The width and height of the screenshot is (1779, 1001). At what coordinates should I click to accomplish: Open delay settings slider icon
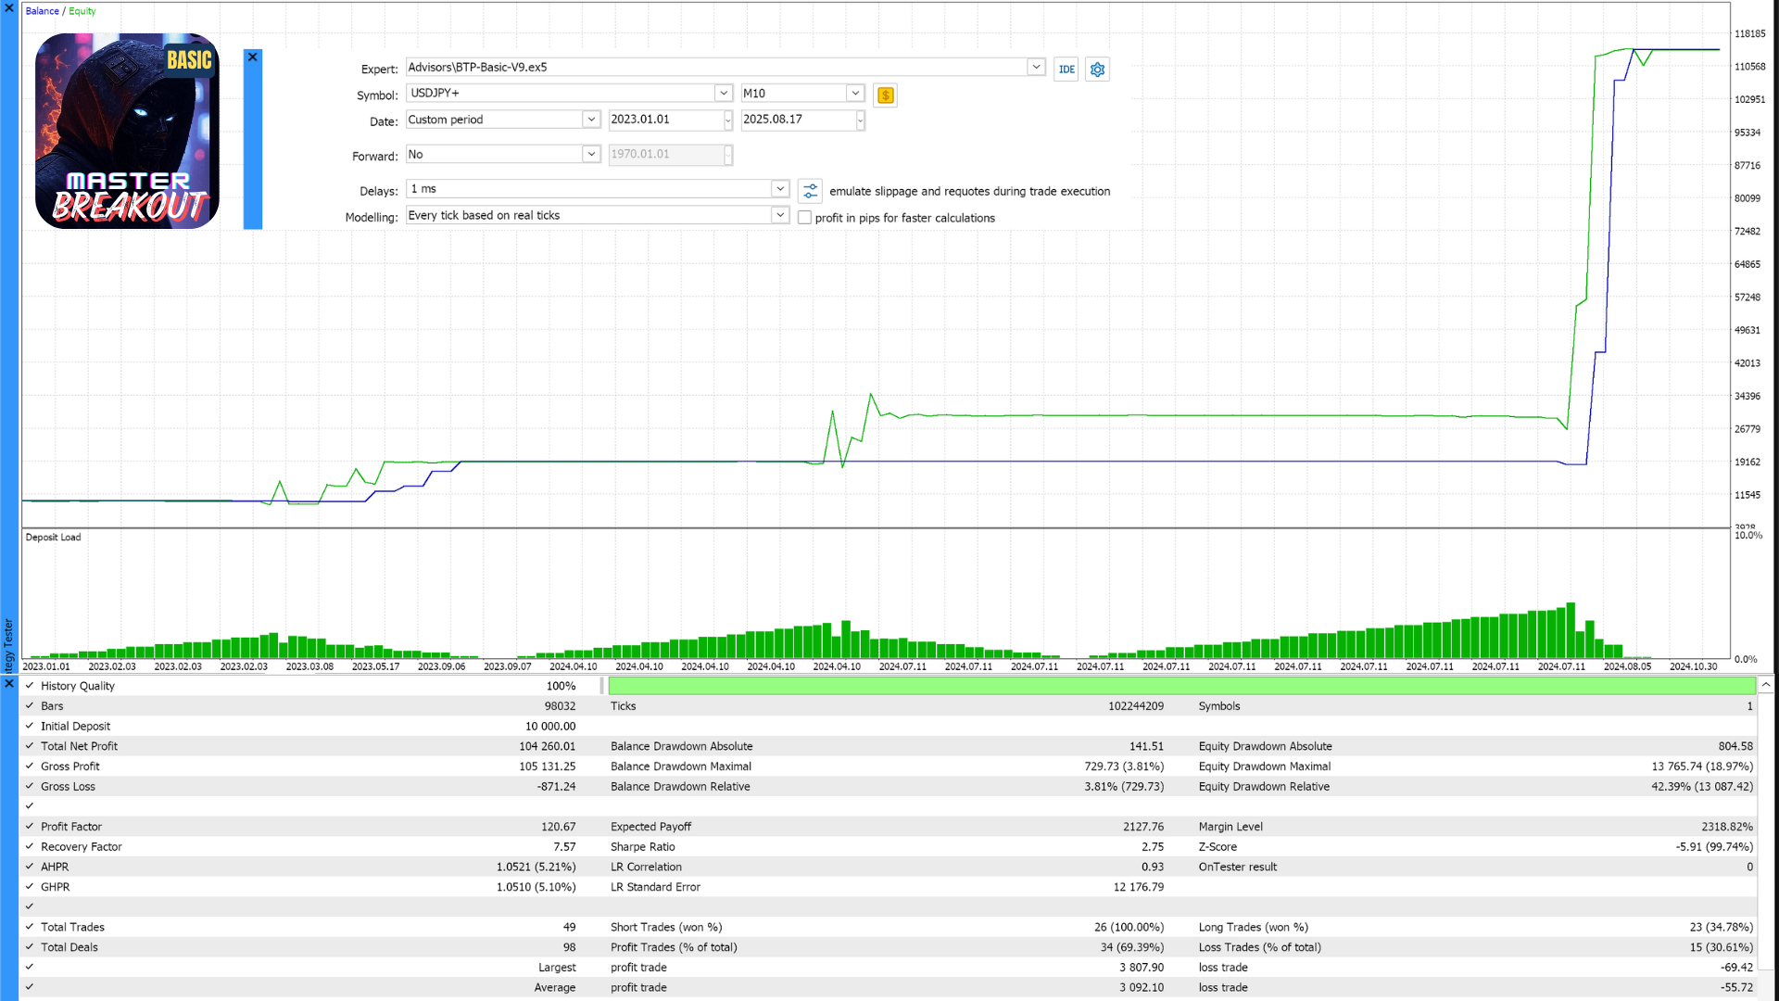[810, 191]
